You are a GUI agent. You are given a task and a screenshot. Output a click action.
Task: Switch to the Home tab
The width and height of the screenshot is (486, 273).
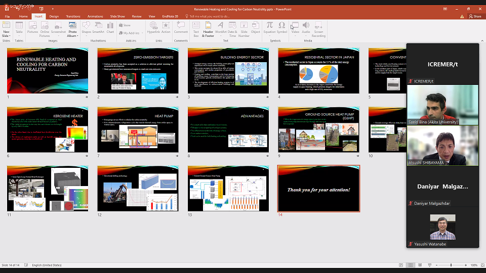(x=23, y=16)
